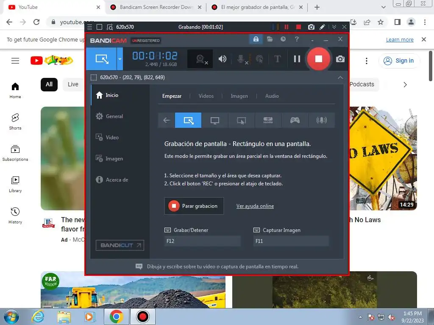
Task: Show hidden tray icons arrow in taskbar
Action: (x=360, y=317)
